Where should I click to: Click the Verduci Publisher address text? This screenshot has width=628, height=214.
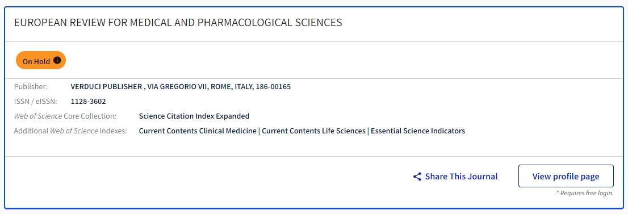coord(181,86)
